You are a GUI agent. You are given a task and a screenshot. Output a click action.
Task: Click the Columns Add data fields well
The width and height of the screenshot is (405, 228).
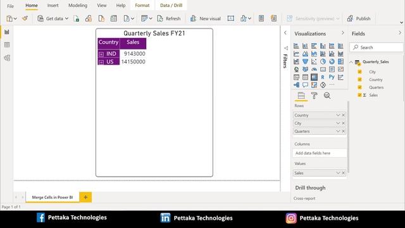(320, 153)
